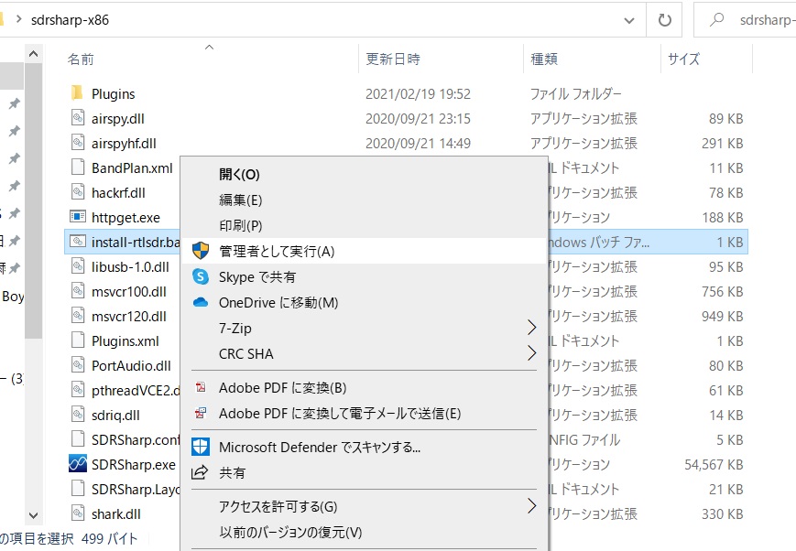Click the 2020/09/21 14:49 date of airspyhf.dll

point(418,144)
